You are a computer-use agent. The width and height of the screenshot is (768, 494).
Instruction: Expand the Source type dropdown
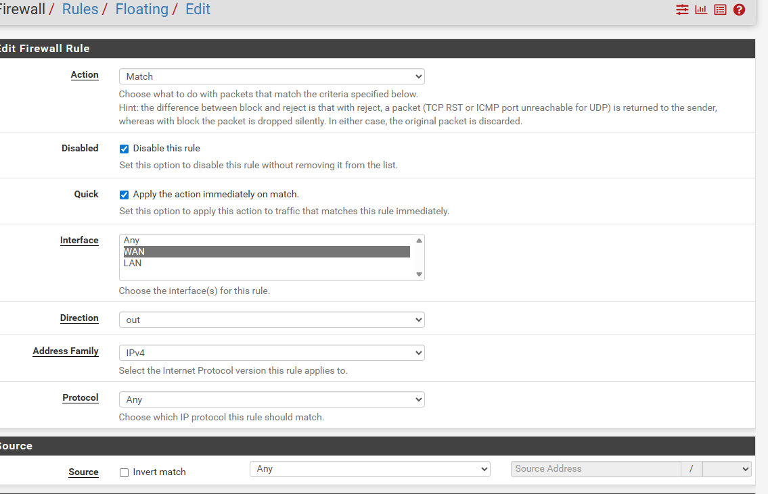click(x=369, y=469)
